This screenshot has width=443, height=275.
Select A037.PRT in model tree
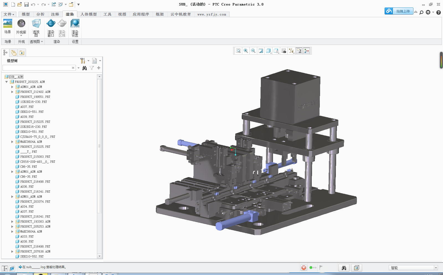(x=27, y=107)
